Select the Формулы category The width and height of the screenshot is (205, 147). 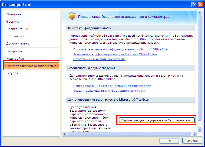point(13,22)
